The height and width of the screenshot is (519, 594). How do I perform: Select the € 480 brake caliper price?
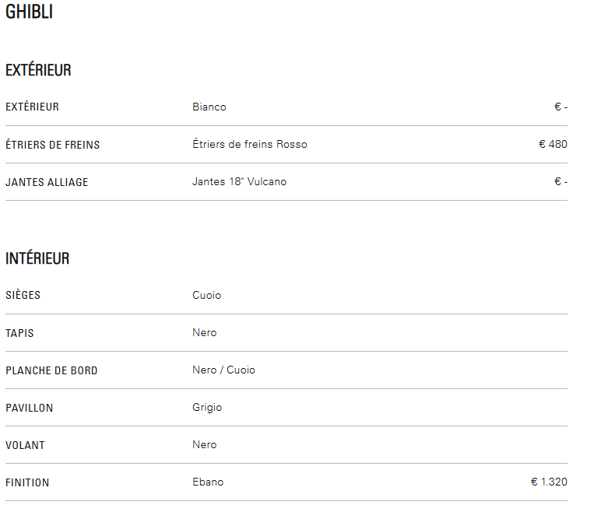[553, 144]
